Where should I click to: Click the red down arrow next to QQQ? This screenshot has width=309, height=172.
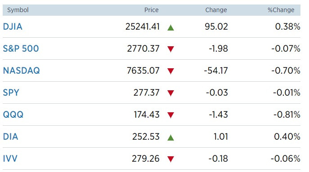(x=170, y=115)
